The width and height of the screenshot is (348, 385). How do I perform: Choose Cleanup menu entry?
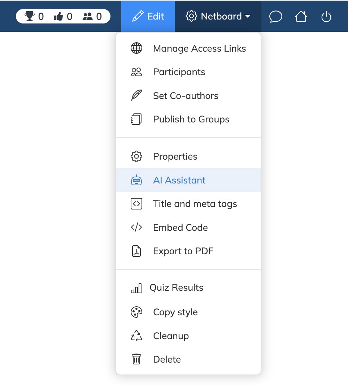(x=188, y=336)
